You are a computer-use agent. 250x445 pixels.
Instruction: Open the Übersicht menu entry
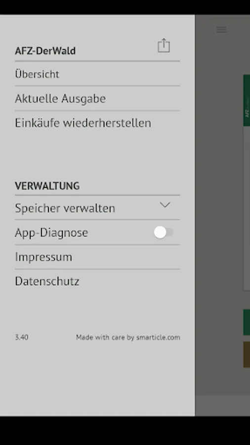[97, 74]
